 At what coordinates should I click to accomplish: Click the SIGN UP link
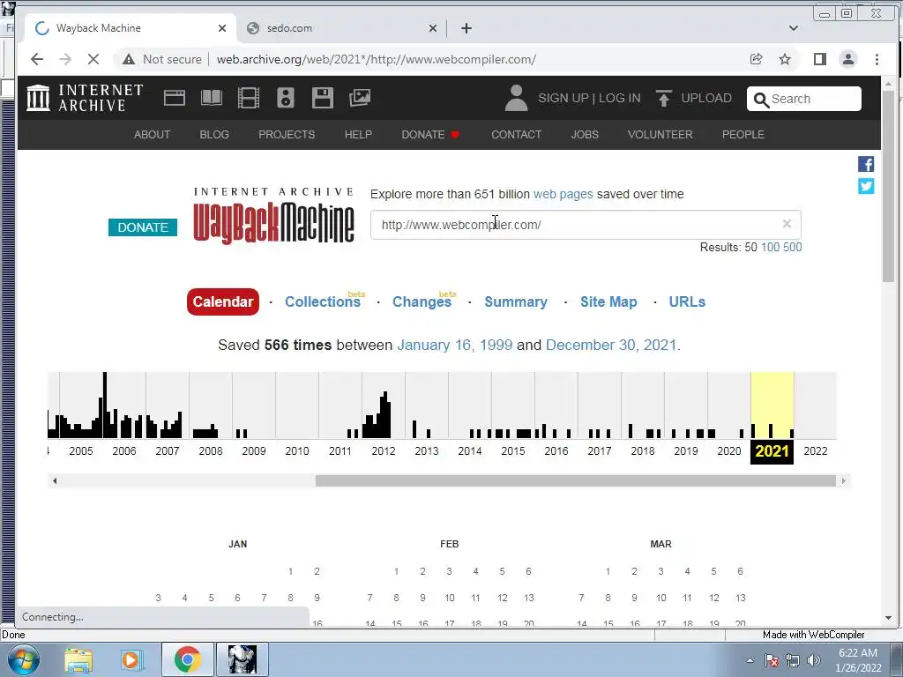[x=563, y=98]
